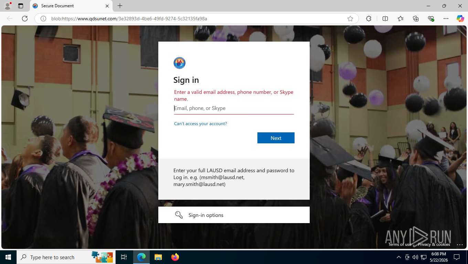Open File Explorer from the taskbar
The image size is (468, 264).
click(x=158, y=257)
